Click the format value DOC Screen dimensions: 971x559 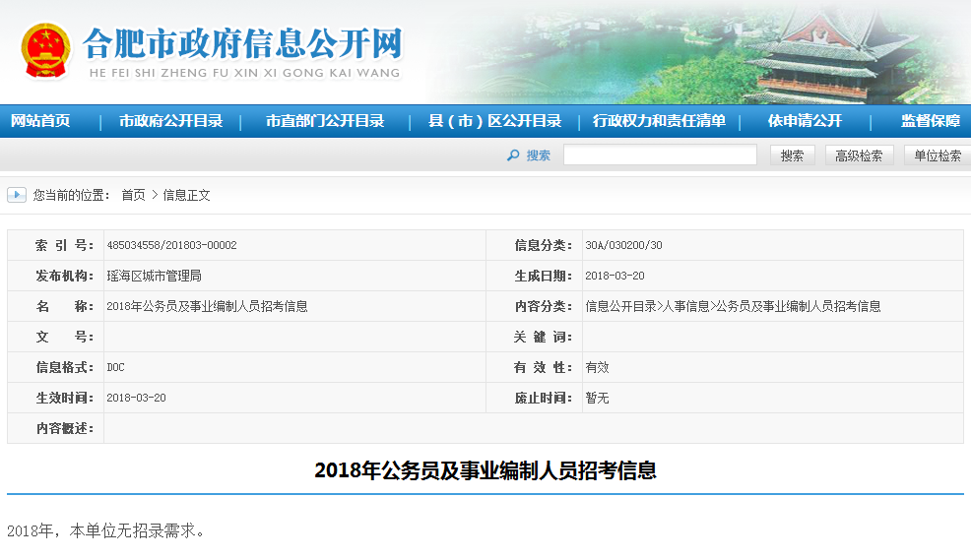point(116,367)
